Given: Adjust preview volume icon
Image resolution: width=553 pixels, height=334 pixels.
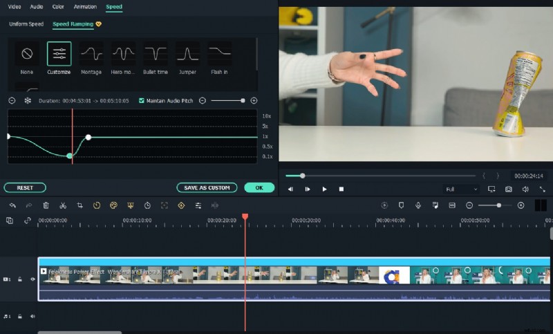Looking at the screenshot, I should click(x=525, y=189).
